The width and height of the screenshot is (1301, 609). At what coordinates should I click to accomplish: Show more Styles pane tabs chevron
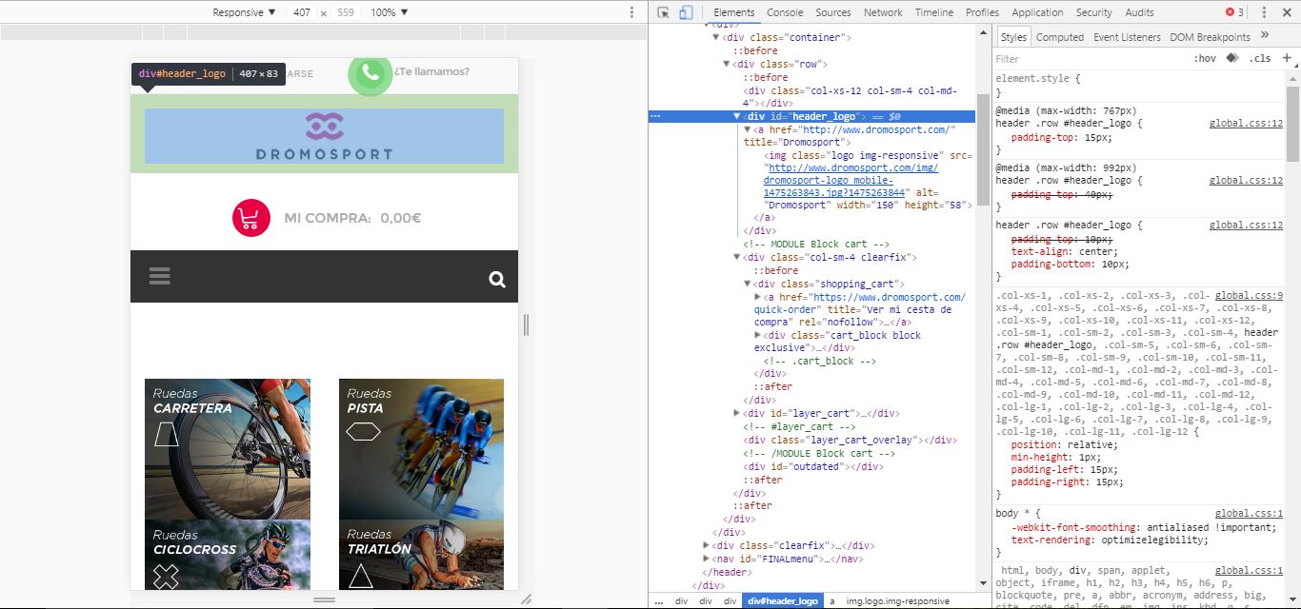[1265, 35]
